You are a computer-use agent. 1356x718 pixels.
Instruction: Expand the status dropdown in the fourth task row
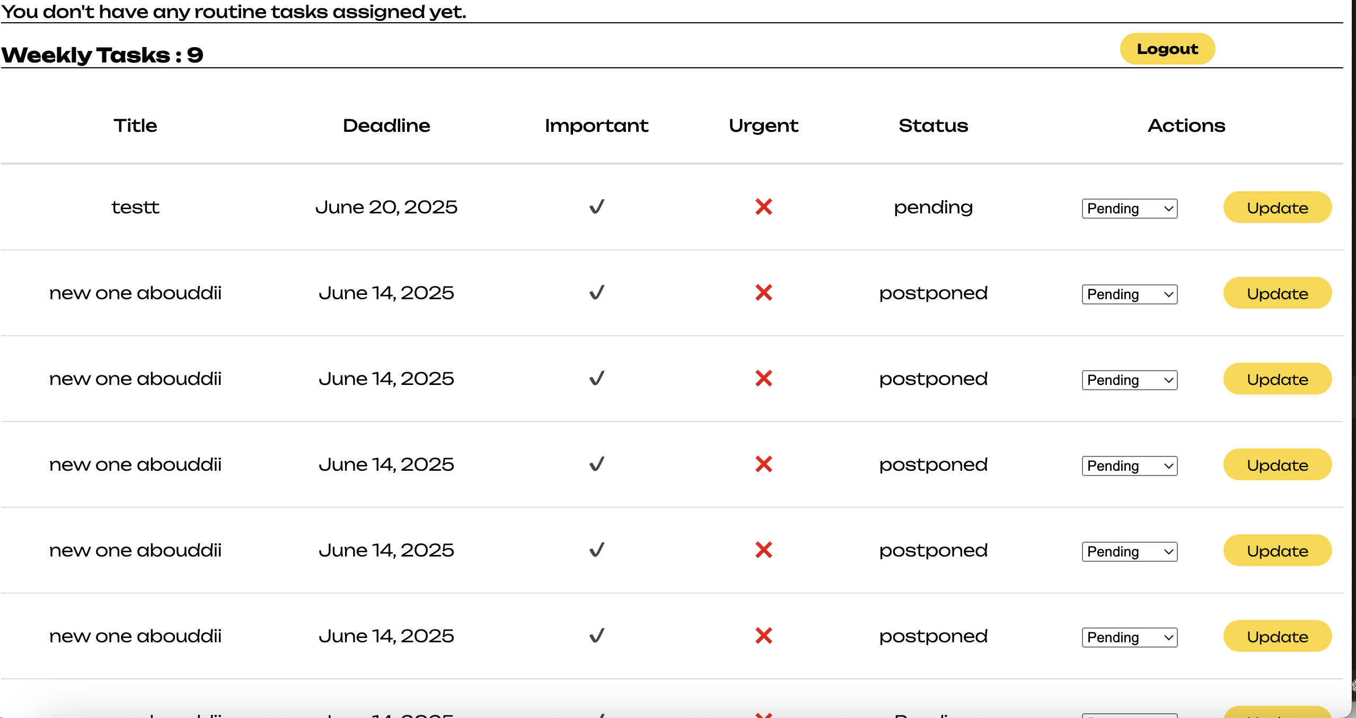1129,466
